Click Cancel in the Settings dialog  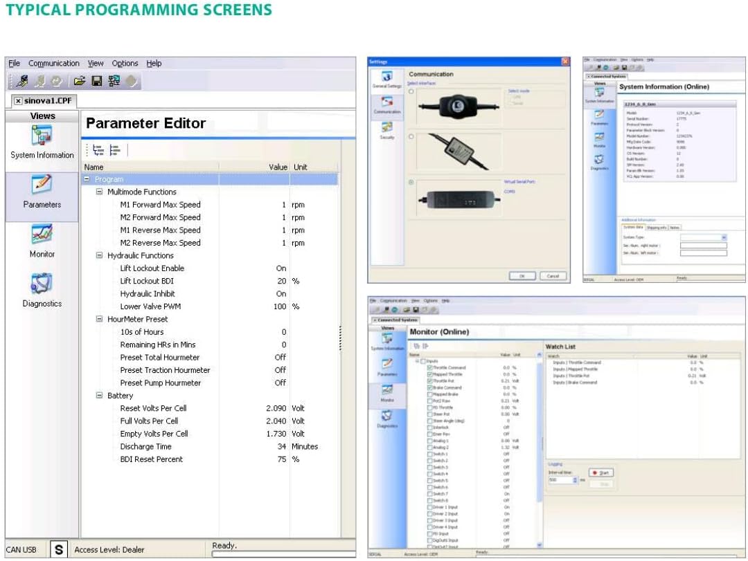553,275
